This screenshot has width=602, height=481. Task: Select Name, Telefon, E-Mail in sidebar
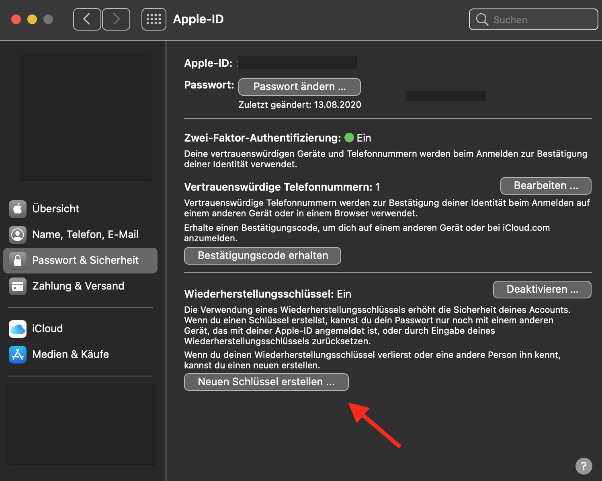(x=80, y=234)
